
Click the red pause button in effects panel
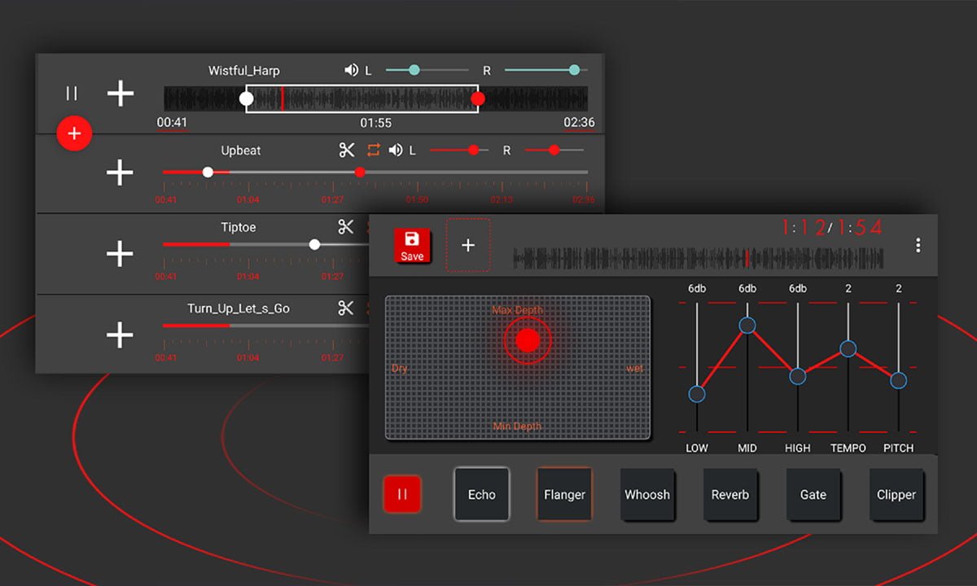[402, 494]
